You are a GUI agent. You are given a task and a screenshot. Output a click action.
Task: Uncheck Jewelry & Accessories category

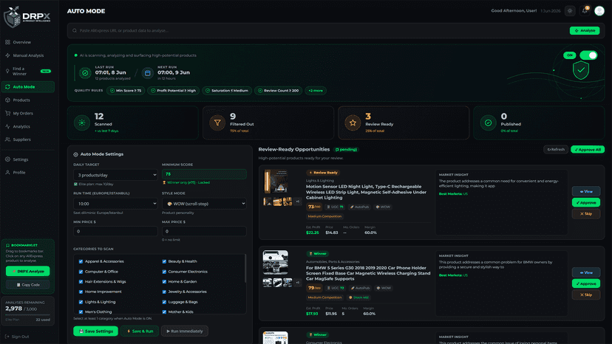coord(164,292)
